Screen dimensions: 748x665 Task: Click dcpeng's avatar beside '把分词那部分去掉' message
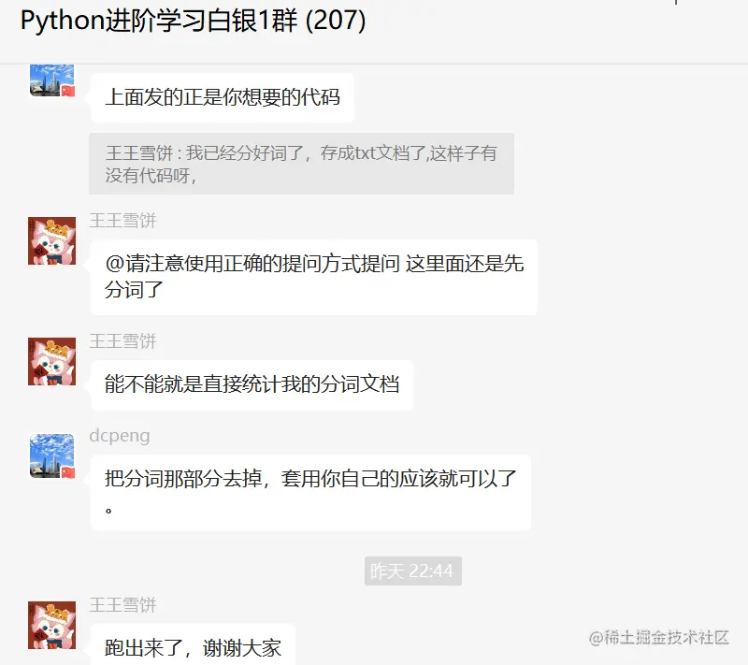pyautogui.click(x=52, y=455)
